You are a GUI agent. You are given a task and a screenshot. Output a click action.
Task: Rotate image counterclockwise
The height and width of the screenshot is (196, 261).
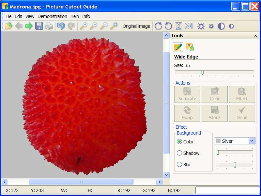168,26
